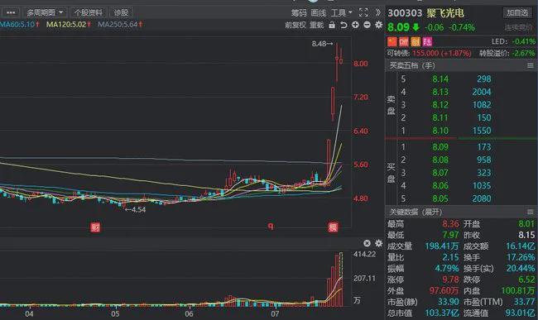Open the 个股资料 tab

[89, 12]
